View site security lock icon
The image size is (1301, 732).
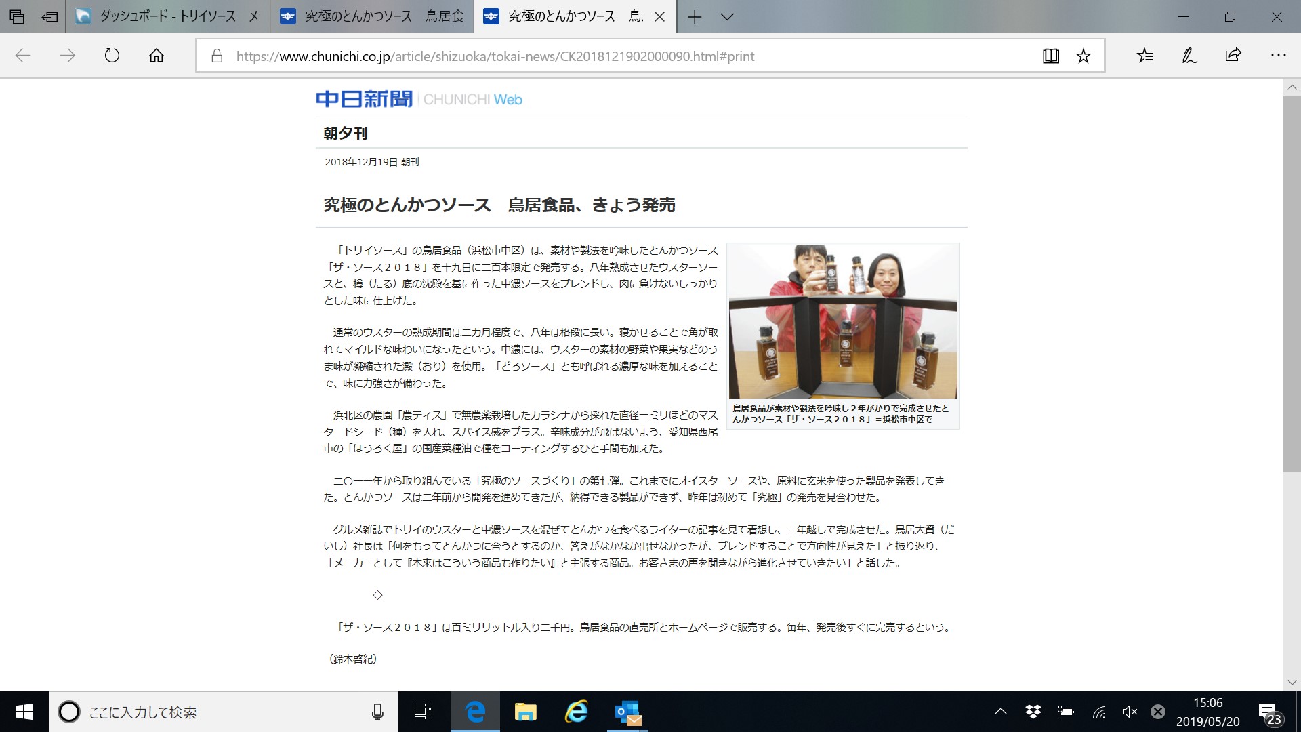tap(217, 56)
